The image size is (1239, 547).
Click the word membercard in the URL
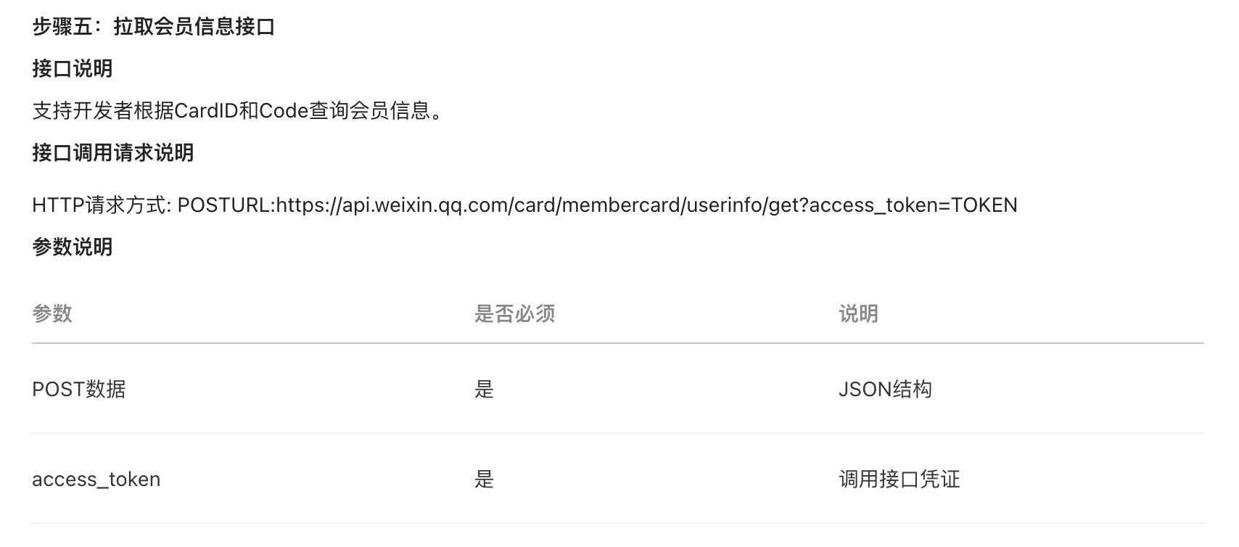tap(622, 205)
